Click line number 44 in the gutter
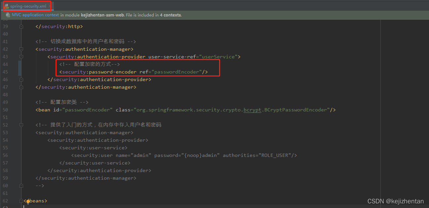429x208 pixels. (x=5, y=64)
